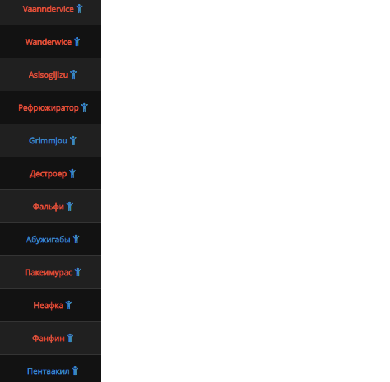
Task: Select the Asisogijizu name link
Action: (49, 75)
